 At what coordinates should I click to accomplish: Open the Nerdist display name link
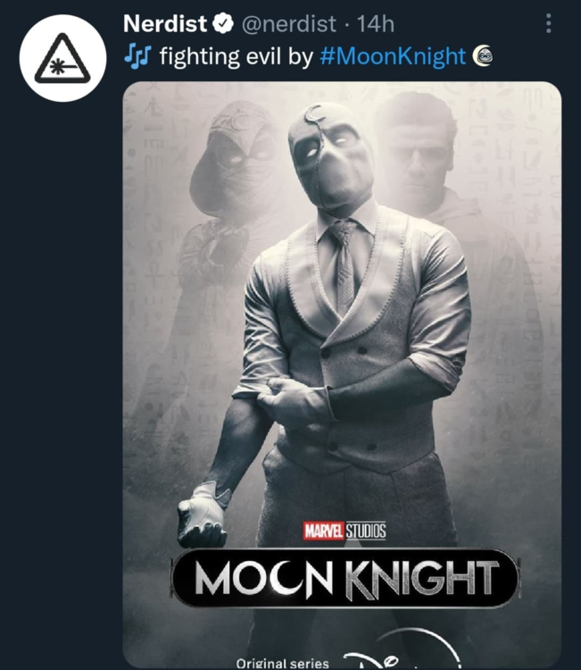[x=165, y=24]
